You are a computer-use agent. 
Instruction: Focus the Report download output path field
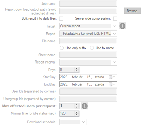pos(88,11)
